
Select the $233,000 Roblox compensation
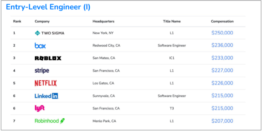tap(222, 58)
